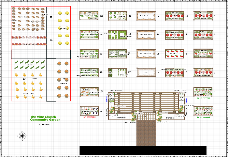The image size is (228, 157).
Task: Click the number 26 label among cantaloupes
Action: pyautogui.click(x=64, y=79)
